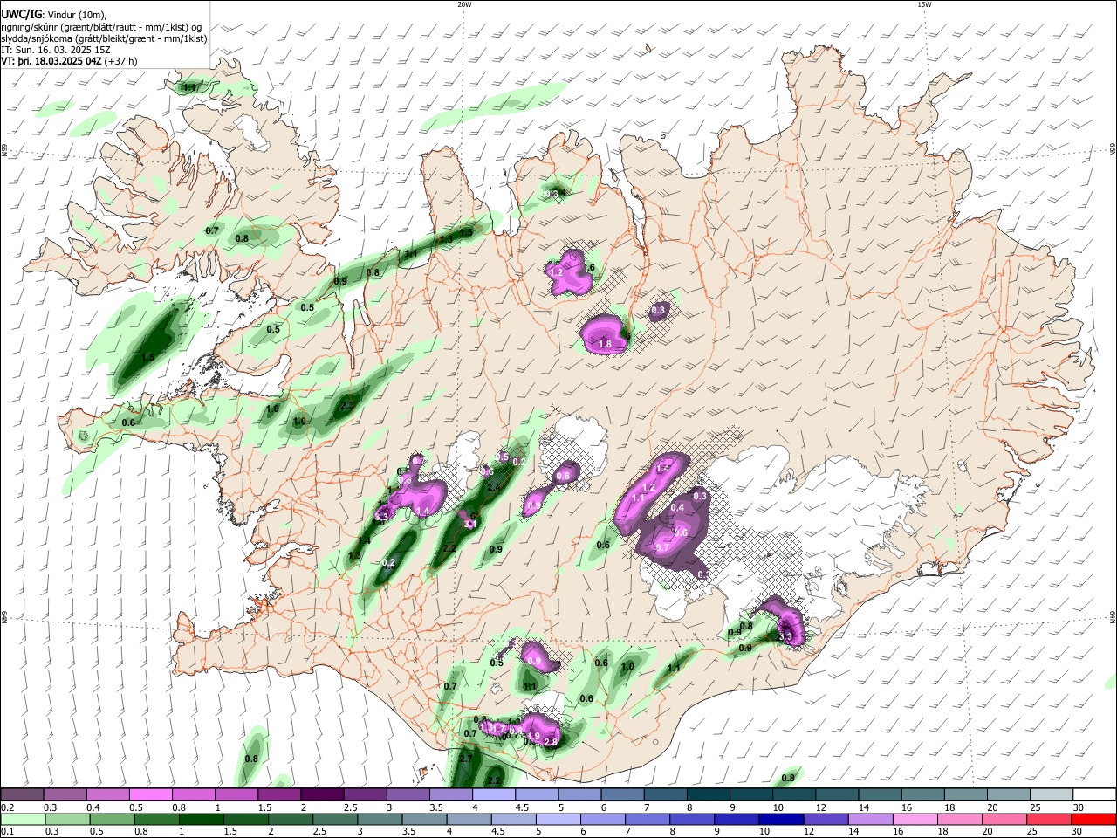Select the deep navy blue swatch between 10 and 12, lower legend
Image resolution: width=1117 pixels, height=838 pixels.
[781, 819]
